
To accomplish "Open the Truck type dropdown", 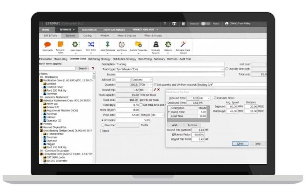I will pyautogui.click(x=222, y=69).
